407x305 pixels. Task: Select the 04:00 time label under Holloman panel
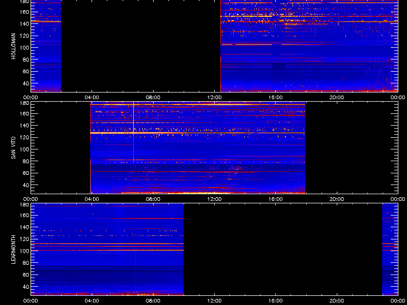pyautogui.click(x=92, y=98)
